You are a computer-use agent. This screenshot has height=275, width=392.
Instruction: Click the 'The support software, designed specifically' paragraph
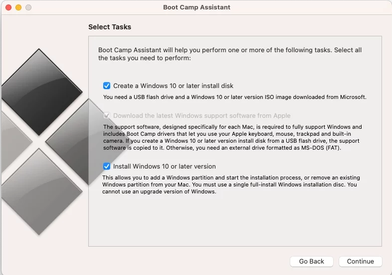pos(232,137)
